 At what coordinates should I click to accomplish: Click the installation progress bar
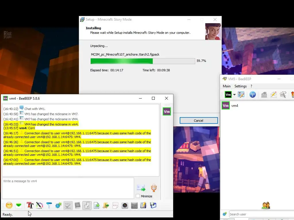[x=143, y=61]
